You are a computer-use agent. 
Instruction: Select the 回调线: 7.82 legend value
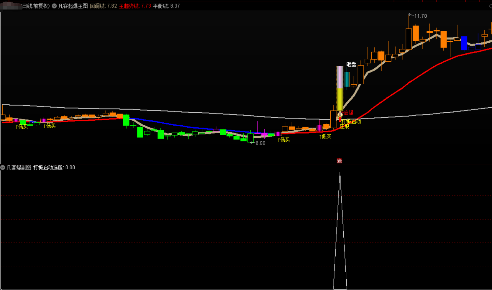point(103,6)
